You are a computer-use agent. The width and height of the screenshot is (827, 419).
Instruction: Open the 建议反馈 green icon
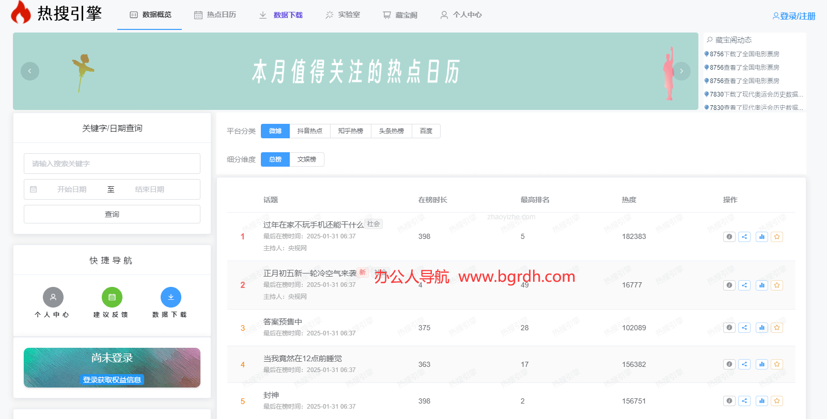pos(112,297)
